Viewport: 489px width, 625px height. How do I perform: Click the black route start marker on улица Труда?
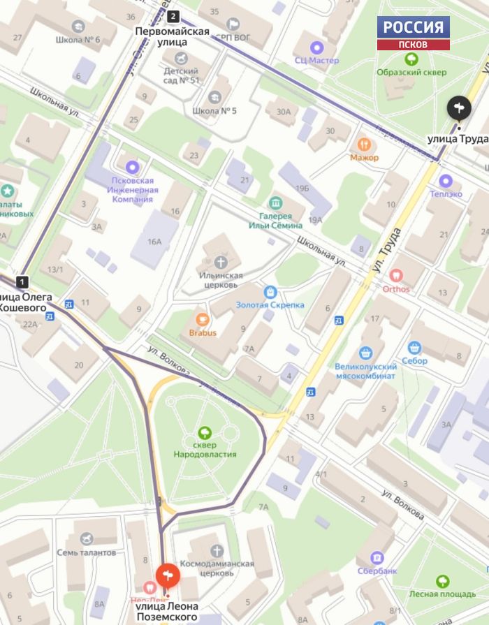(x=459, y=108)
